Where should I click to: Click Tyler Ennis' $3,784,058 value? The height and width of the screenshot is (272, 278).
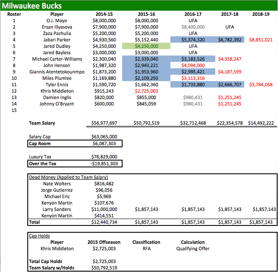[261, 85]
